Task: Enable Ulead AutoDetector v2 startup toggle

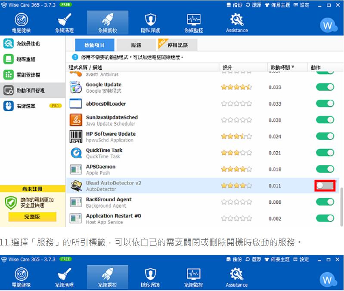Action: pos(325,186)
